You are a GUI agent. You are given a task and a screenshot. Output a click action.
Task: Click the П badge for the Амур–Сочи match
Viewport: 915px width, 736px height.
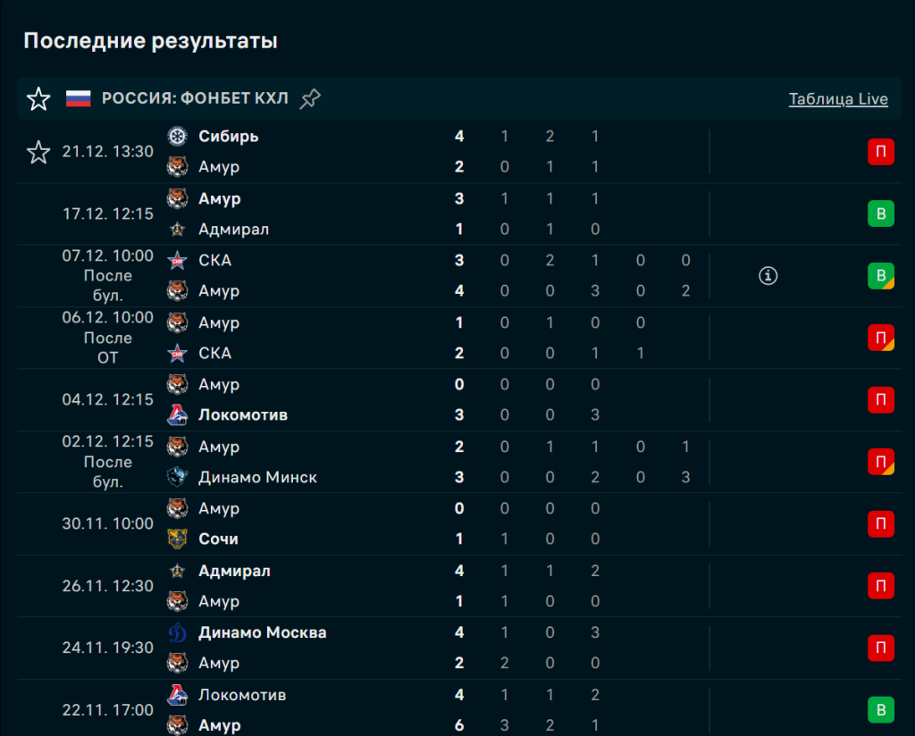[x=880, y=523]
